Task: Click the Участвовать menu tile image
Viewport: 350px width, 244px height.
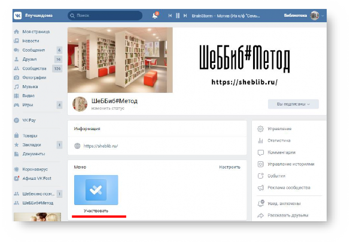Action: (96, 190)
